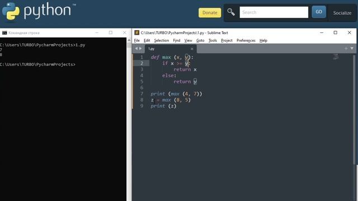Open the Preferences menu

[x=246, y=40]
